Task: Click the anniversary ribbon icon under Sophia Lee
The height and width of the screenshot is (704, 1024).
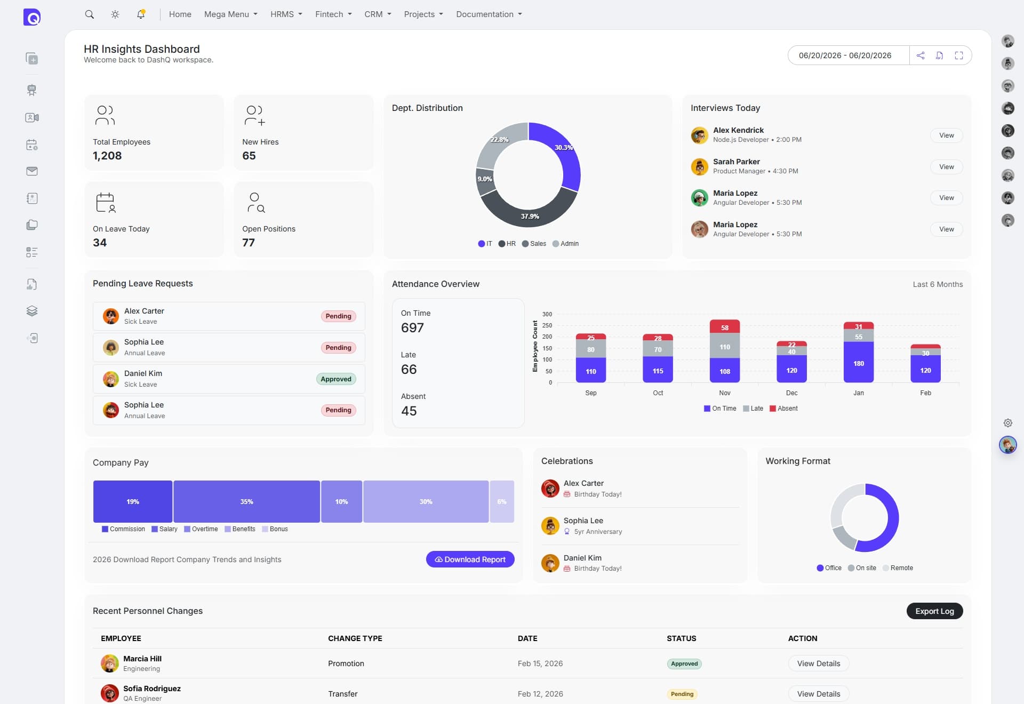Action: pos(567,532)
